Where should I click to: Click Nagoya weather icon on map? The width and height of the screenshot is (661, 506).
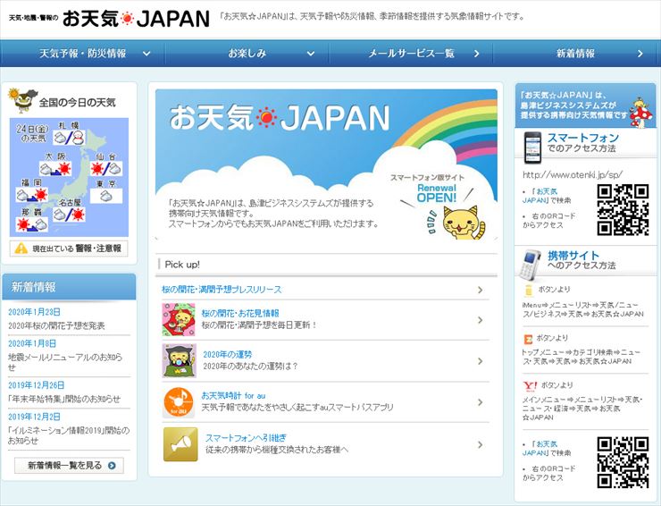69,215
